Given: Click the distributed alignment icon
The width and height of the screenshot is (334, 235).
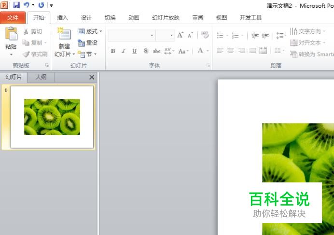Looking at the screenshot, I should (x=263, y=51).
